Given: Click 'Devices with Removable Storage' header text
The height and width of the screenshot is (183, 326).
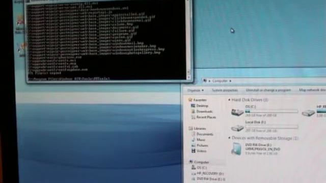Looking at the screenshot, I should coord(265,138).
